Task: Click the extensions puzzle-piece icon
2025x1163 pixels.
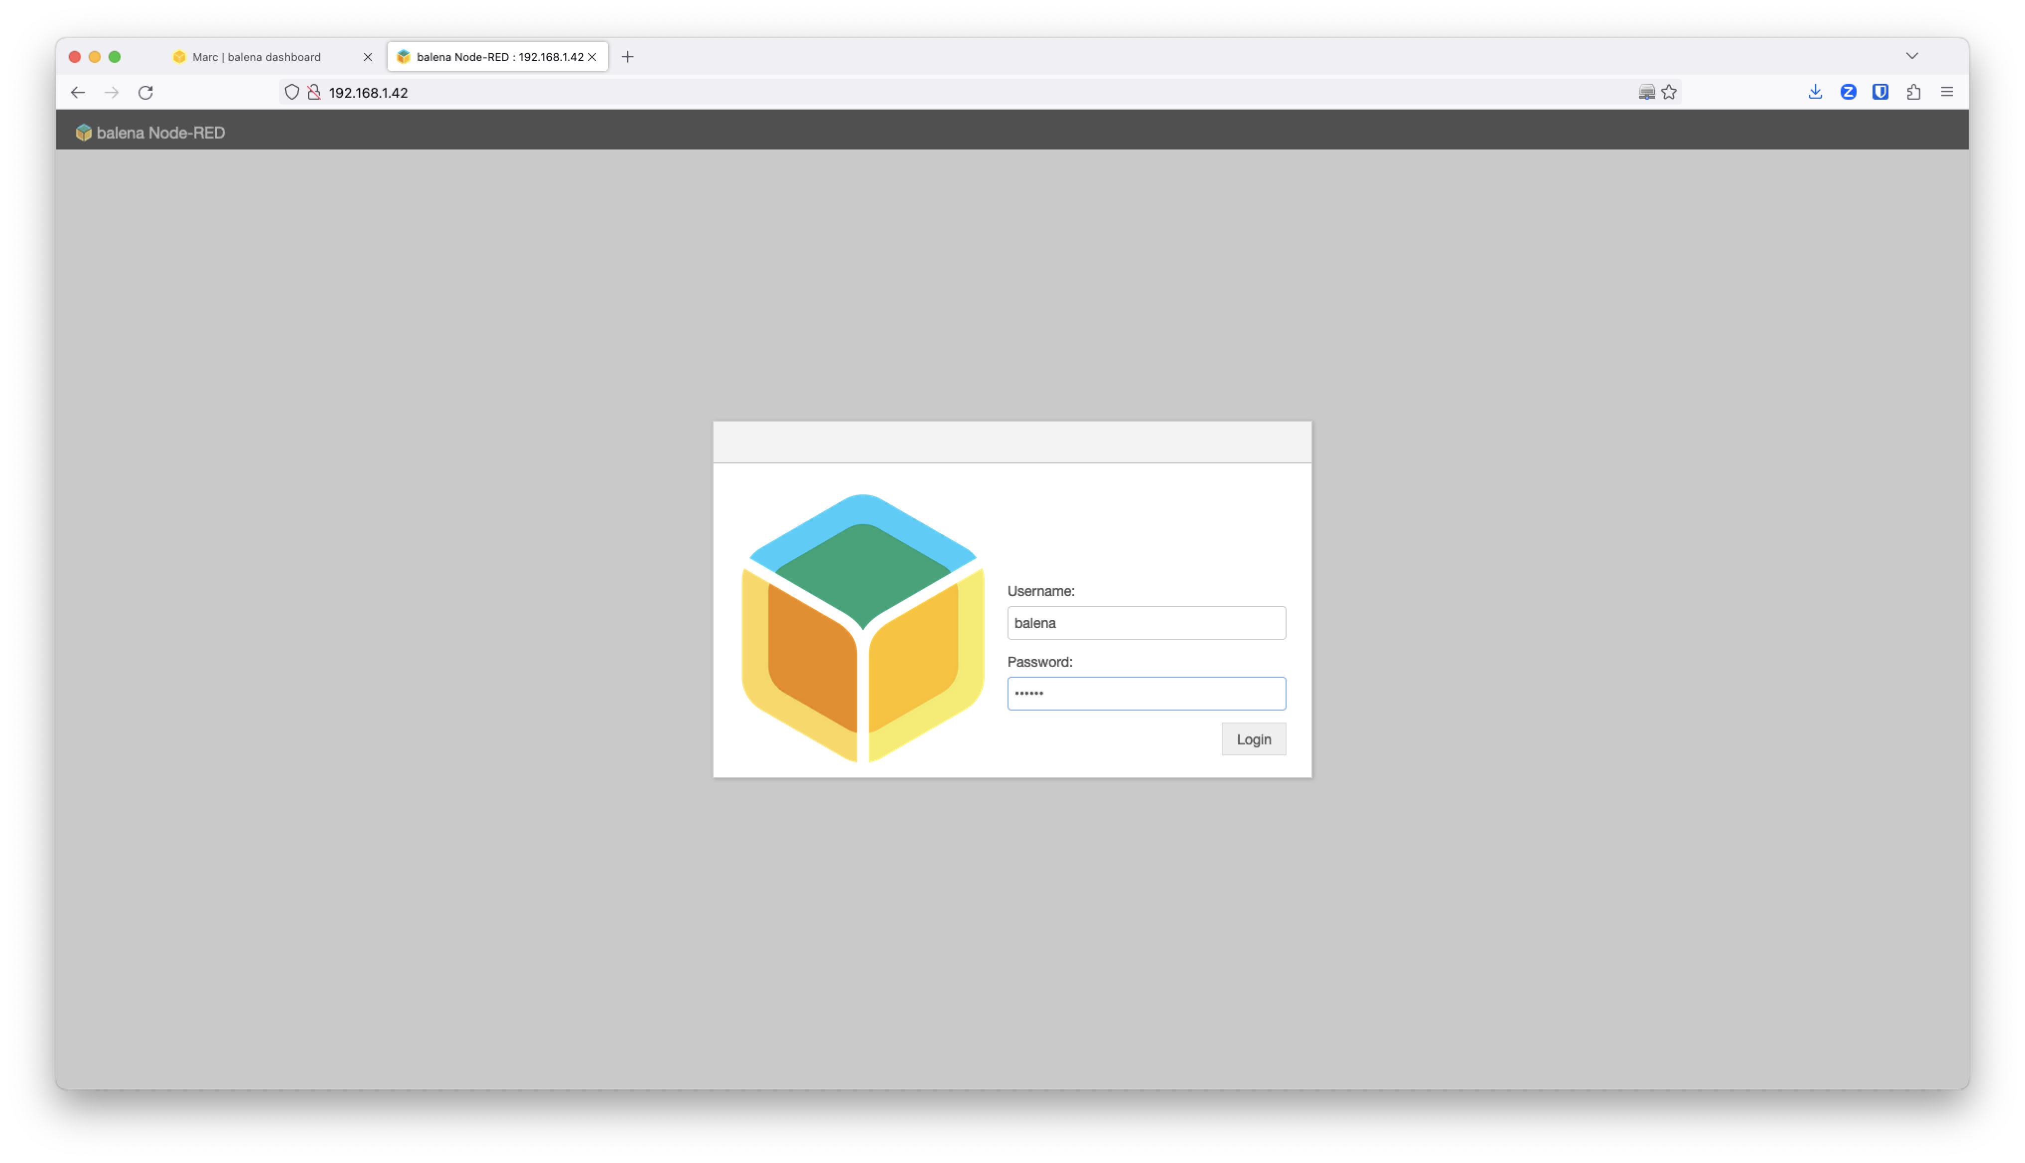Action: click(1913, 92)
